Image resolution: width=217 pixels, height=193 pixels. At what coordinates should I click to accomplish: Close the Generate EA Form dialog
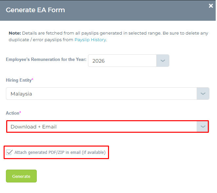pyautogui.click(x=211, y=6)
